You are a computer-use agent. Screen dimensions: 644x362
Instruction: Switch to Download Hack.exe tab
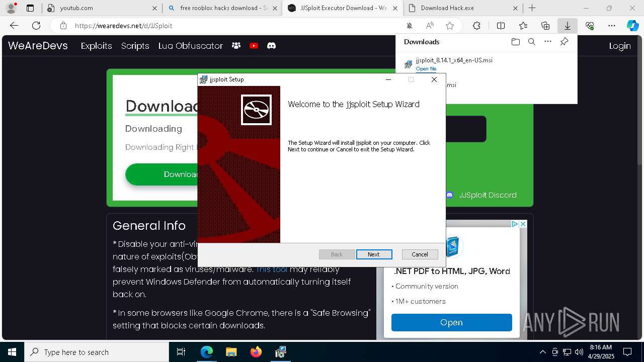click(463, 8)
